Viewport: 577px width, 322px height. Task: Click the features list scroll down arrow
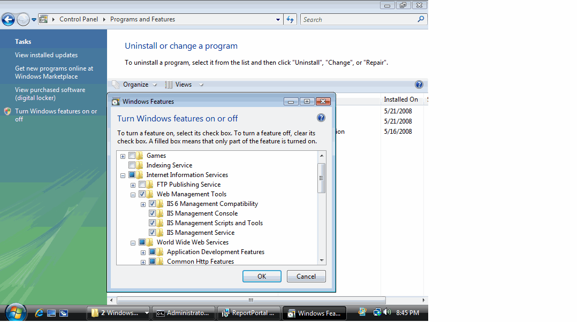click(x=322, y=260)
